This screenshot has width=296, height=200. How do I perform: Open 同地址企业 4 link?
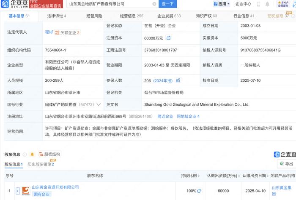click(x=188, y=117)
